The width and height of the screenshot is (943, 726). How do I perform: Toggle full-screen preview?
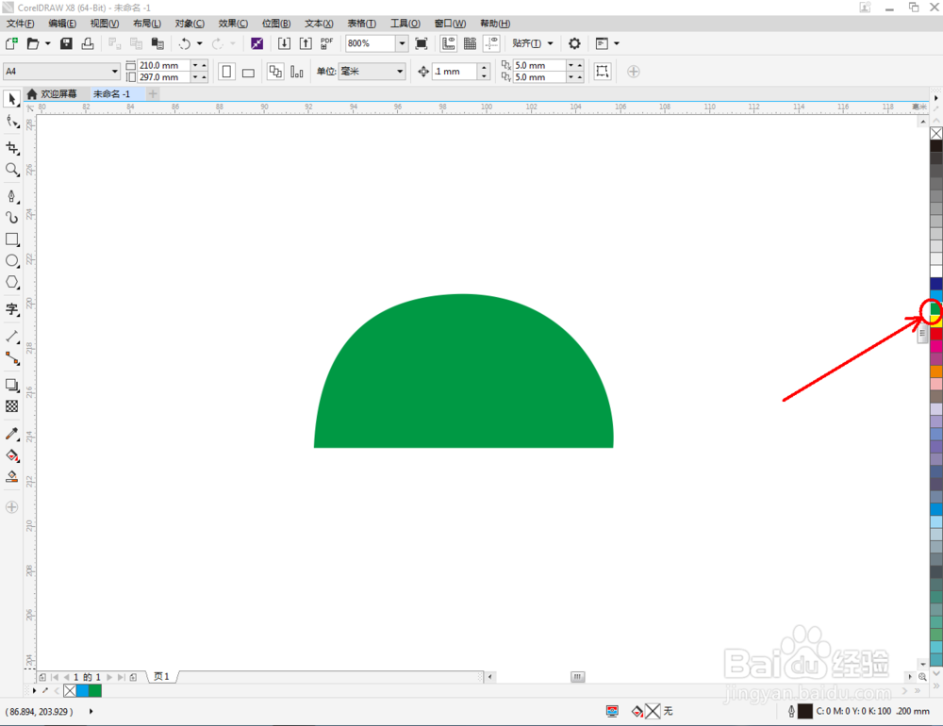coord(422,43)
